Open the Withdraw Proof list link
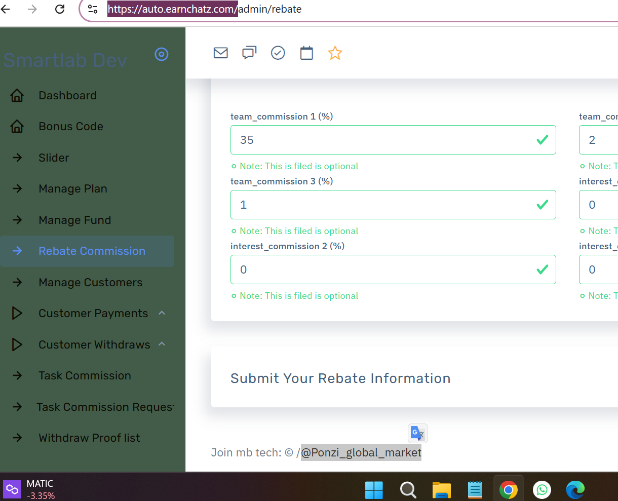Viewport: 618px width, 501px height. (x=89, y=438)
